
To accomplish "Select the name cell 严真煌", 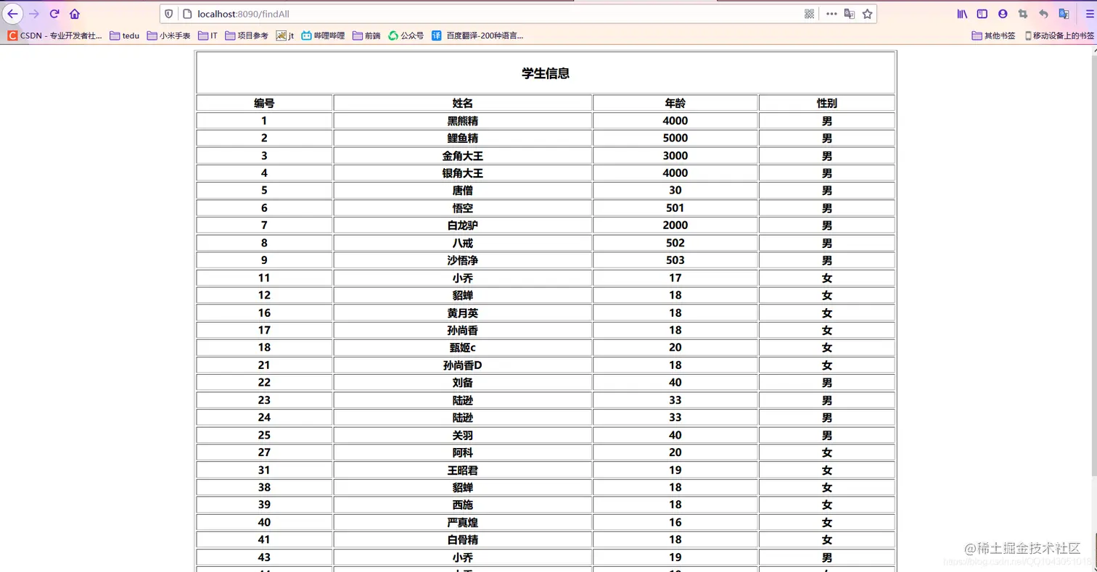I will click(463, 522).
